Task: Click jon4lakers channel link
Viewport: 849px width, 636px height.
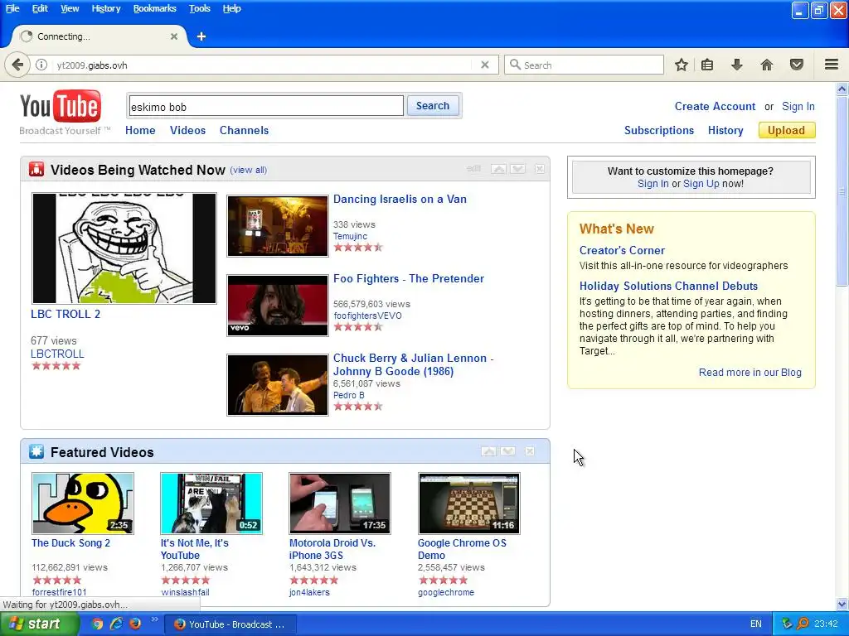Action: pos(309,592)
